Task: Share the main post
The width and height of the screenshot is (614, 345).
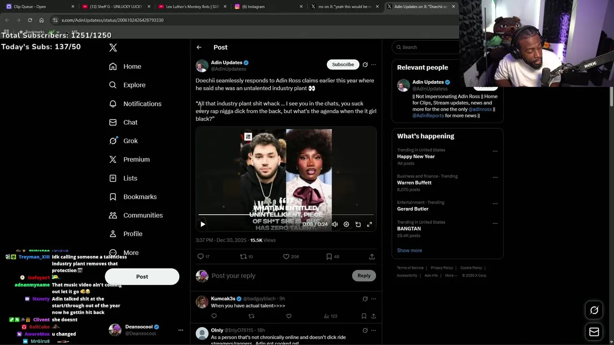Action: (372, 256)
